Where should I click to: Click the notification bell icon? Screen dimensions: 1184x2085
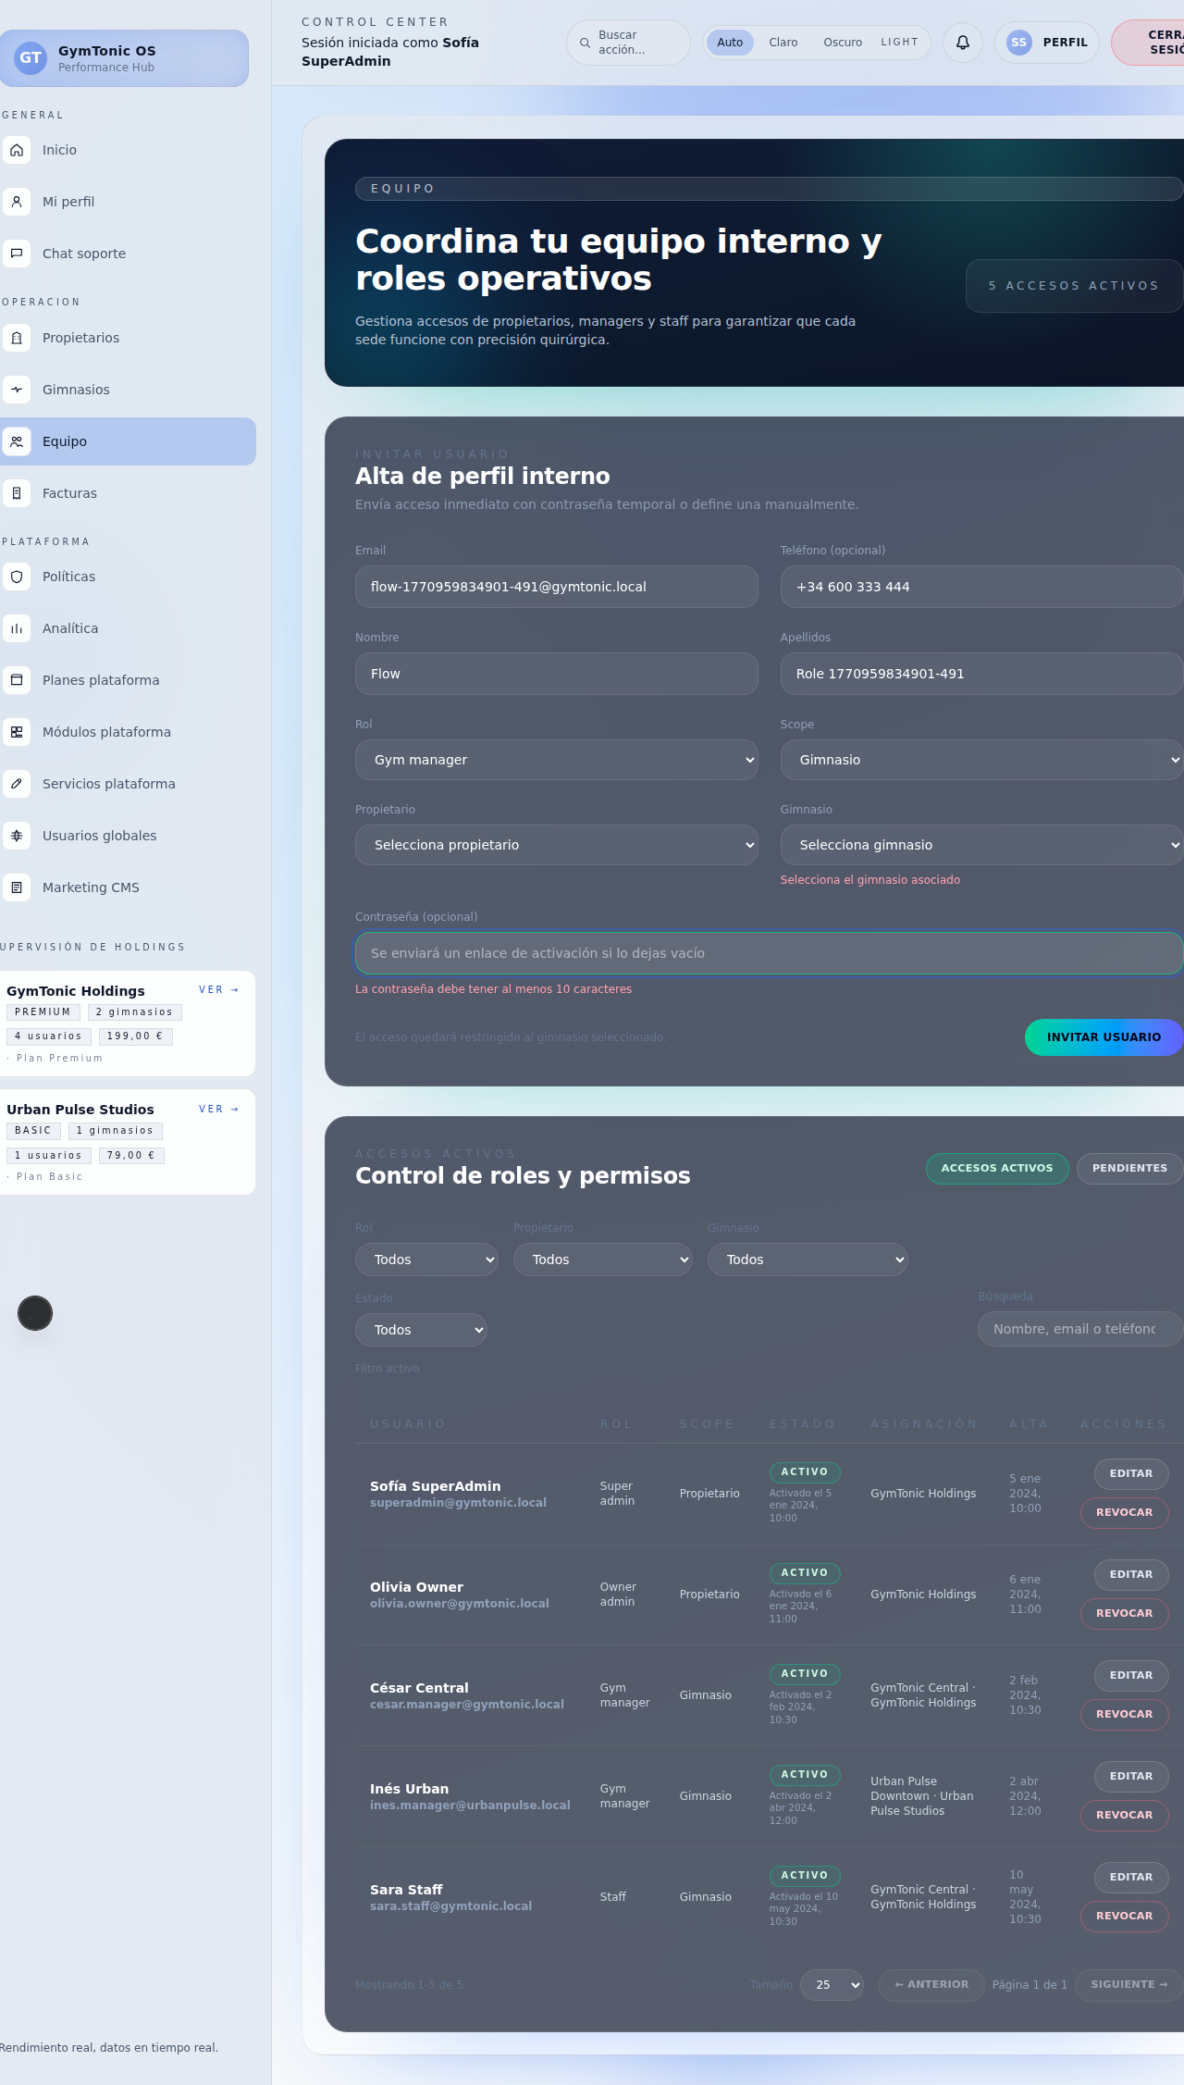point(962,43)
